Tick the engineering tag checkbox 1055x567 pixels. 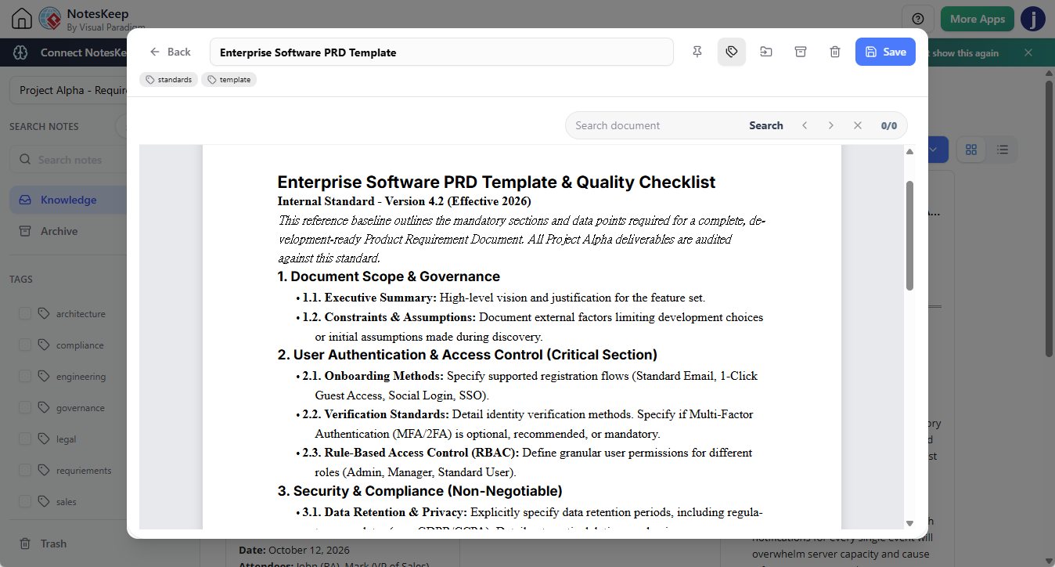pos(25,377)
